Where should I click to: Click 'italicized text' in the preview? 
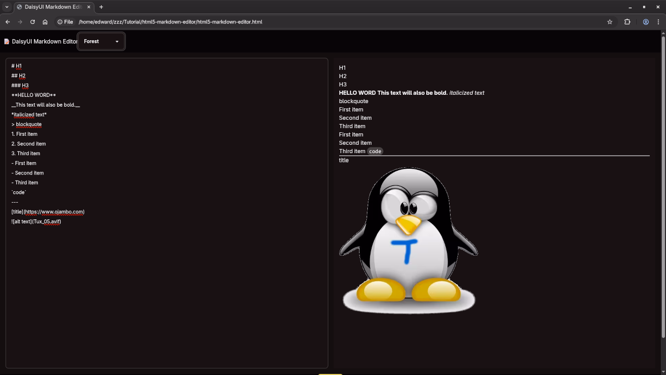coord(467,93)
